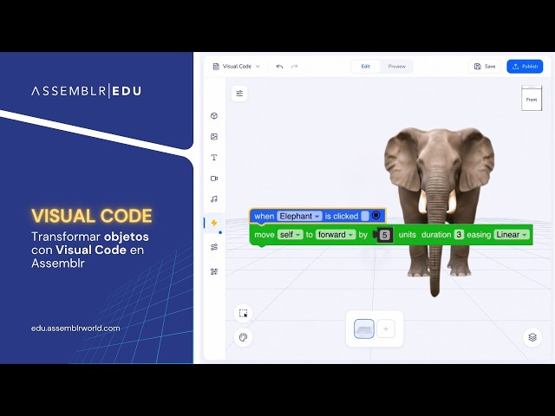Click the 'when' event block label
Image resolution: width=555 pixels, height=416 pixels.
(264, 216)
